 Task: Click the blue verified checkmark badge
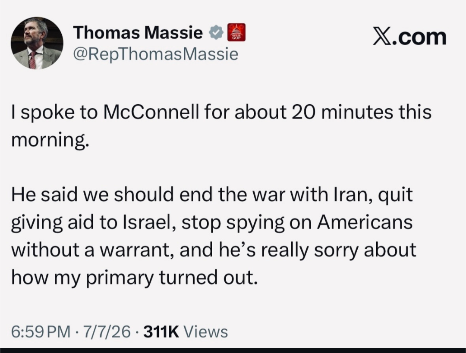point(216,32)
